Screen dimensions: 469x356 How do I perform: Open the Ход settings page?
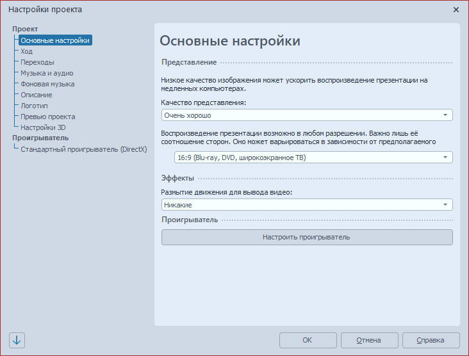coord(27,51)
